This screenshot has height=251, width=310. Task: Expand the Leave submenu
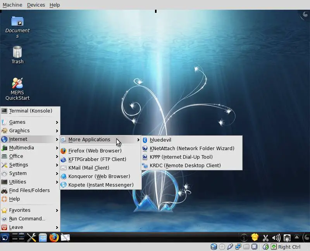[30, 227]
